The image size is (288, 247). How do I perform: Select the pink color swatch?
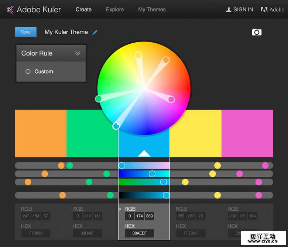pyautogui.click(x=247, y=133)
